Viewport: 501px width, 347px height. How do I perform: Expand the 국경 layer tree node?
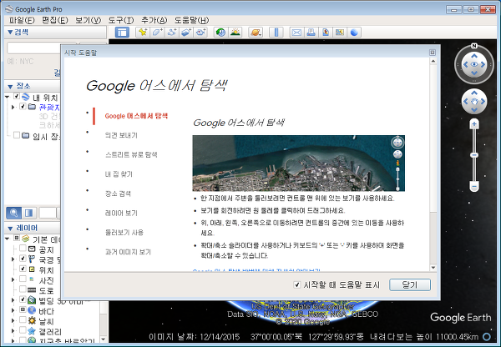(x=13, y=259)
